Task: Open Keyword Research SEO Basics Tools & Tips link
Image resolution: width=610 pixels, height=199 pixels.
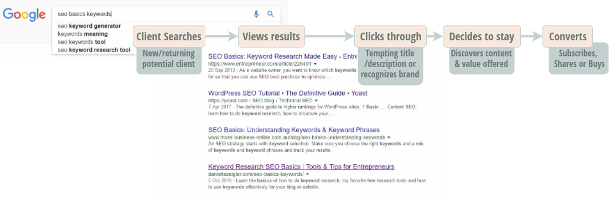Action: click(301, 167)
